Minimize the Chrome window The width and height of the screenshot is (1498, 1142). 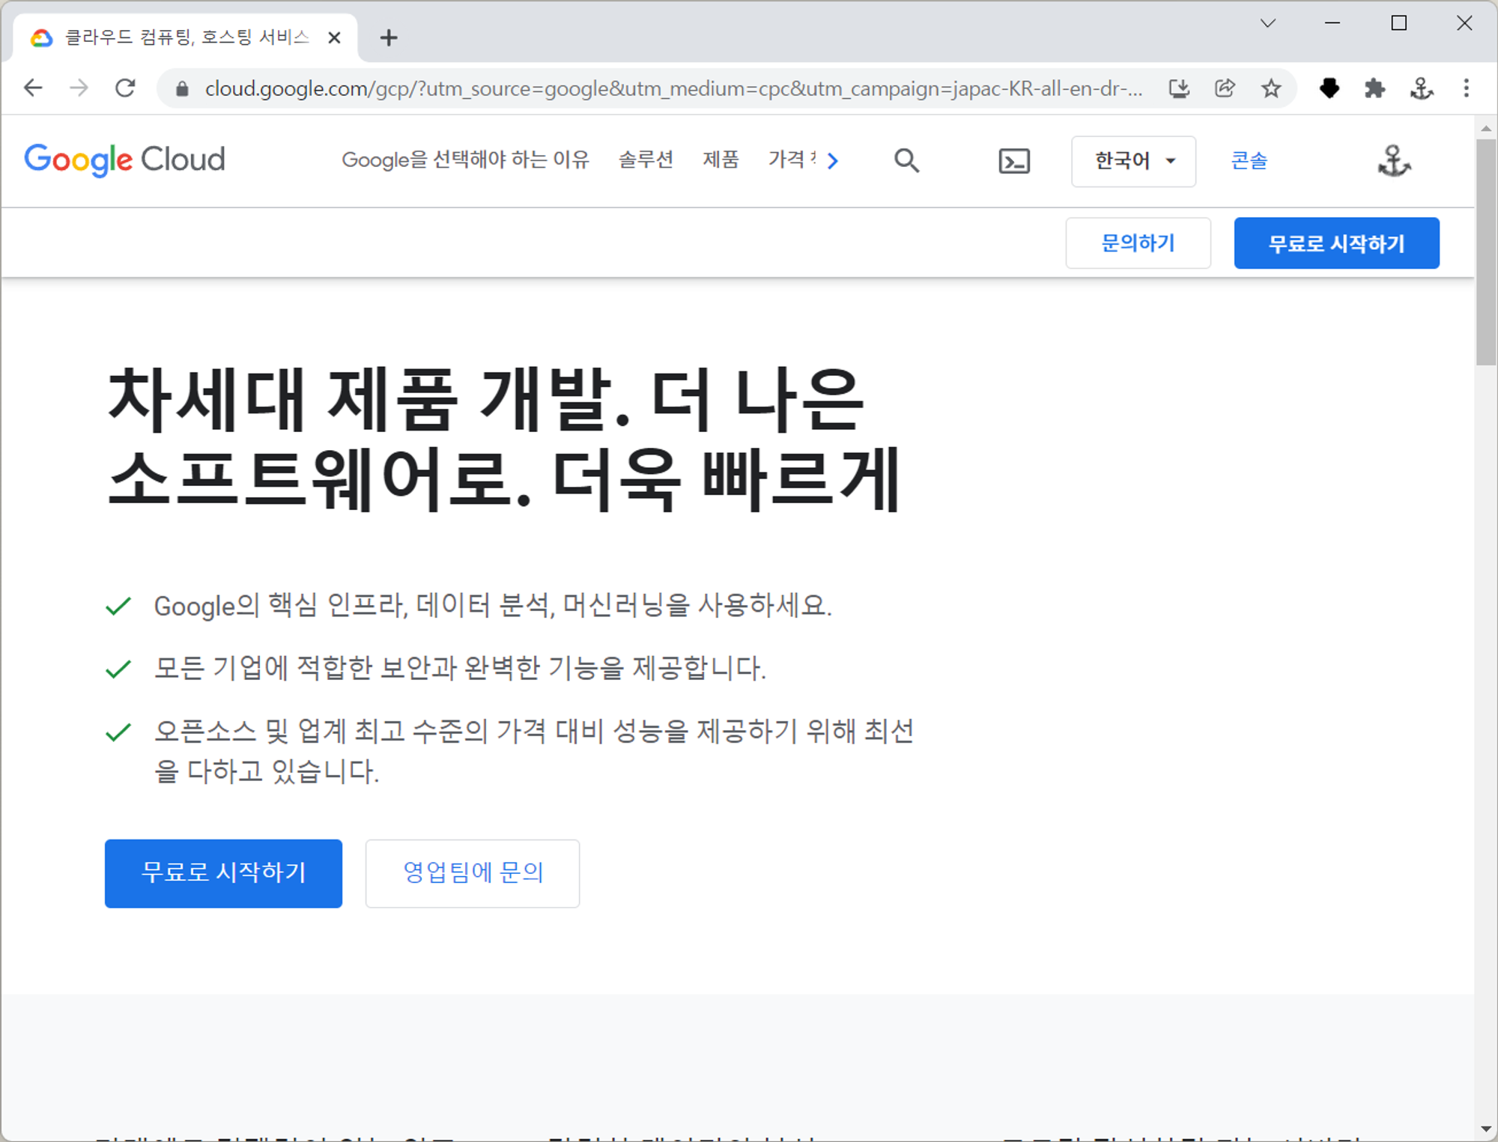point(1332,23)
